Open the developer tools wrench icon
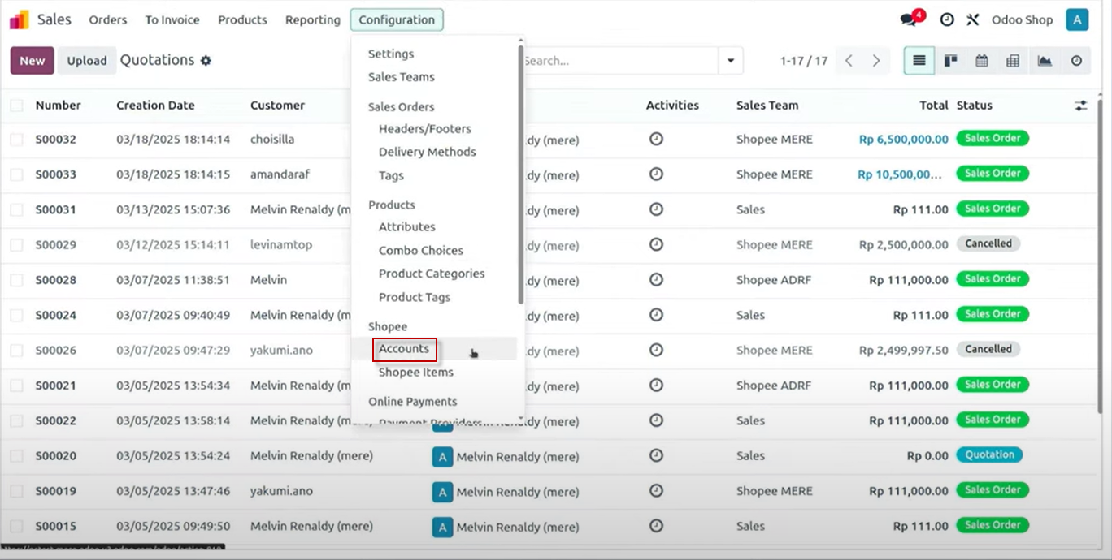 click(x=973, y=19)
